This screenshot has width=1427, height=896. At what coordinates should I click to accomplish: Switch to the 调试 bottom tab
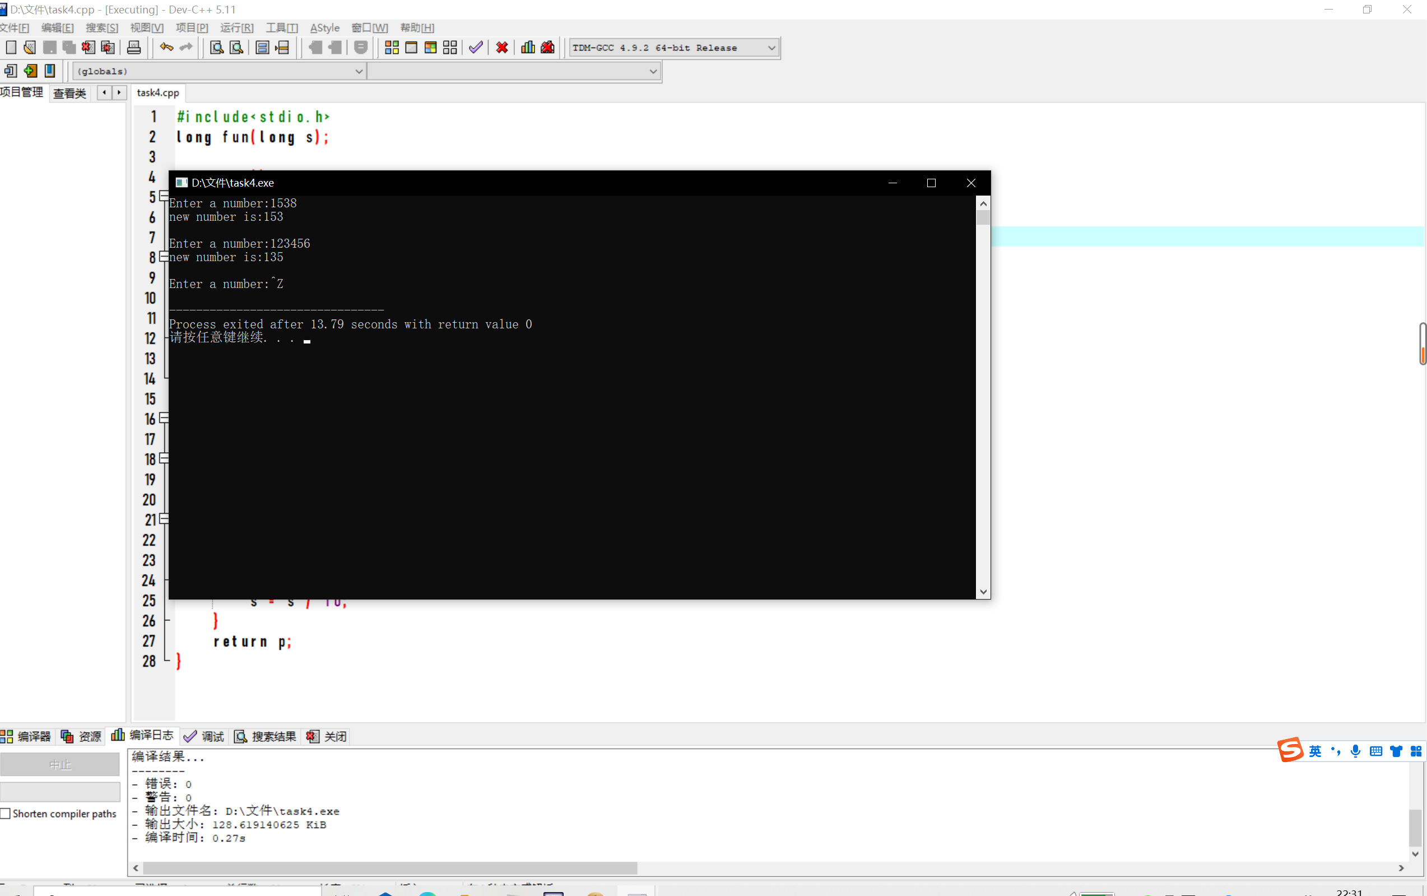pyautogui.click(x=204, y=736)
